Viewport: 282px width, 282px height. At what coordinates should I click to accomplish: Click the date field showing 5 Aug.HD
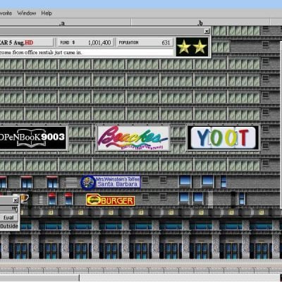tap(26, 42)
